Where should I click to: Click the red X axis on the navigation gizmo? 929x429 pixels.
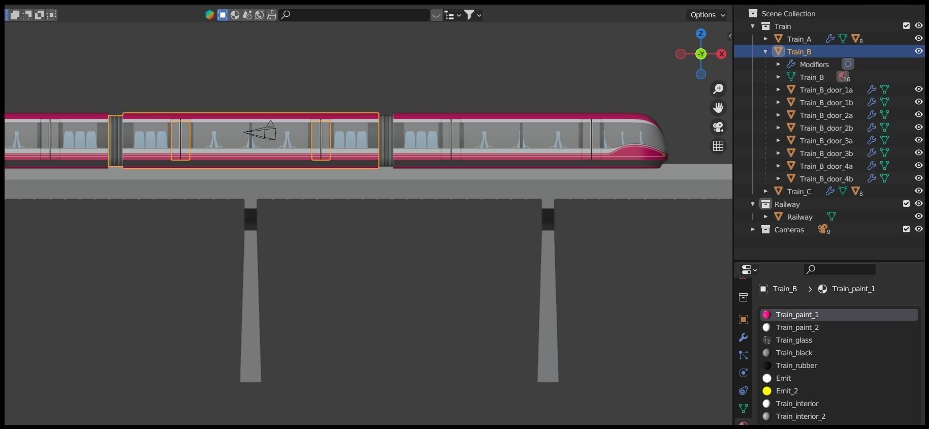click(721, 54)
